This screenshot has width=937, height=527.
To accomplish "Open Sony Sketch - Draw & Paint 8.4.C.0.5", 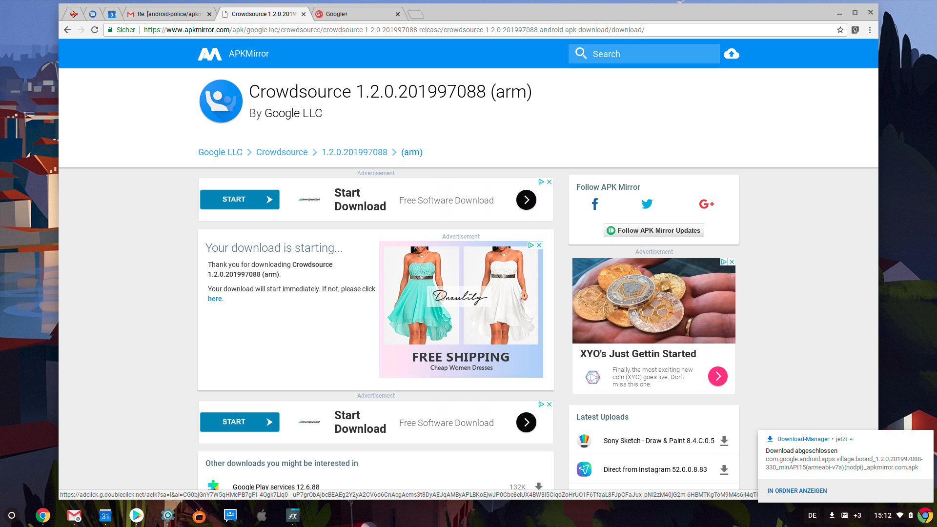I will [659, 441].
